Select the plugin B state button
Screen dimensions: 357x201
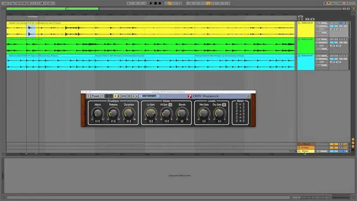click(x=118, y=96)
